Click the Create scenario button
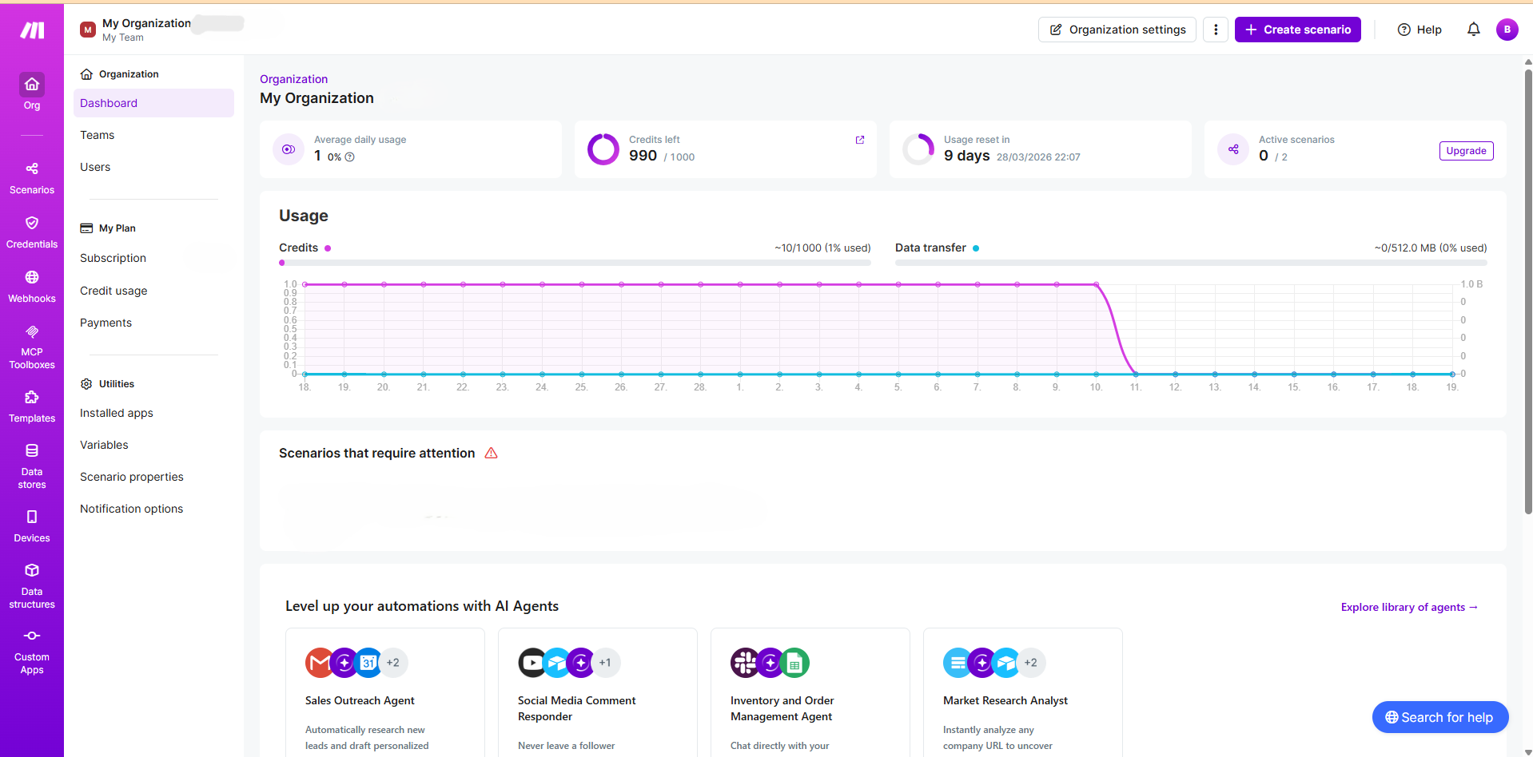The height and width of the screenshot is (757, 1533). pos(1296,29)
